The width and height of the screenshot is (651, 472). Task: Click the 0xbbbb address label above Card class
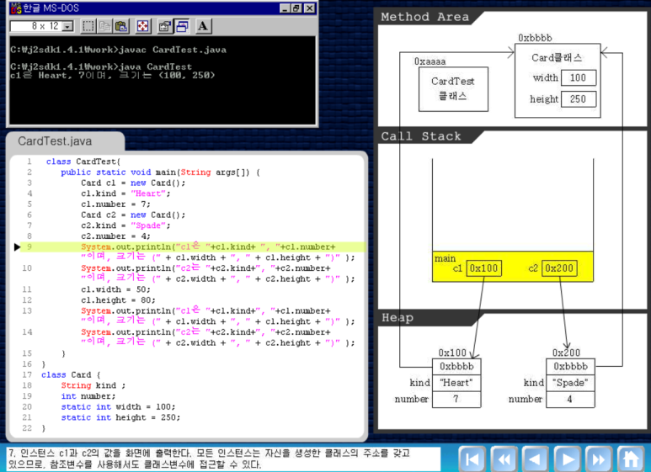535,38
